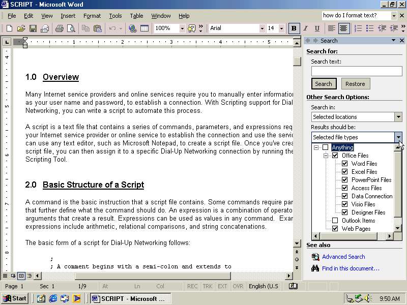
Task: Click the document vertical scrollbar thumb
Action: [297, 62]
